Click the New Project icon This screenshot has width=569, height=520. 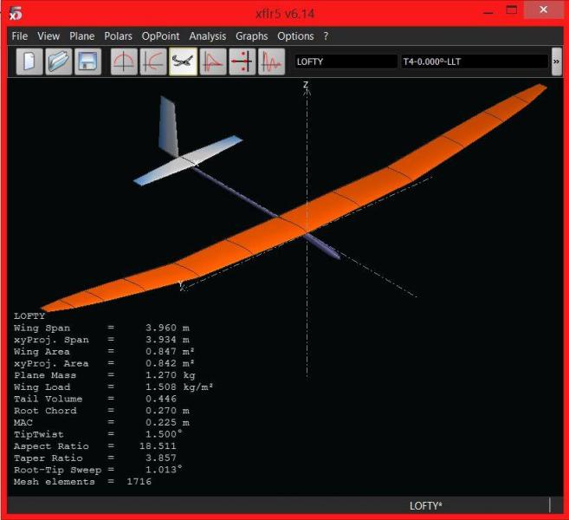tap(29, 62)
